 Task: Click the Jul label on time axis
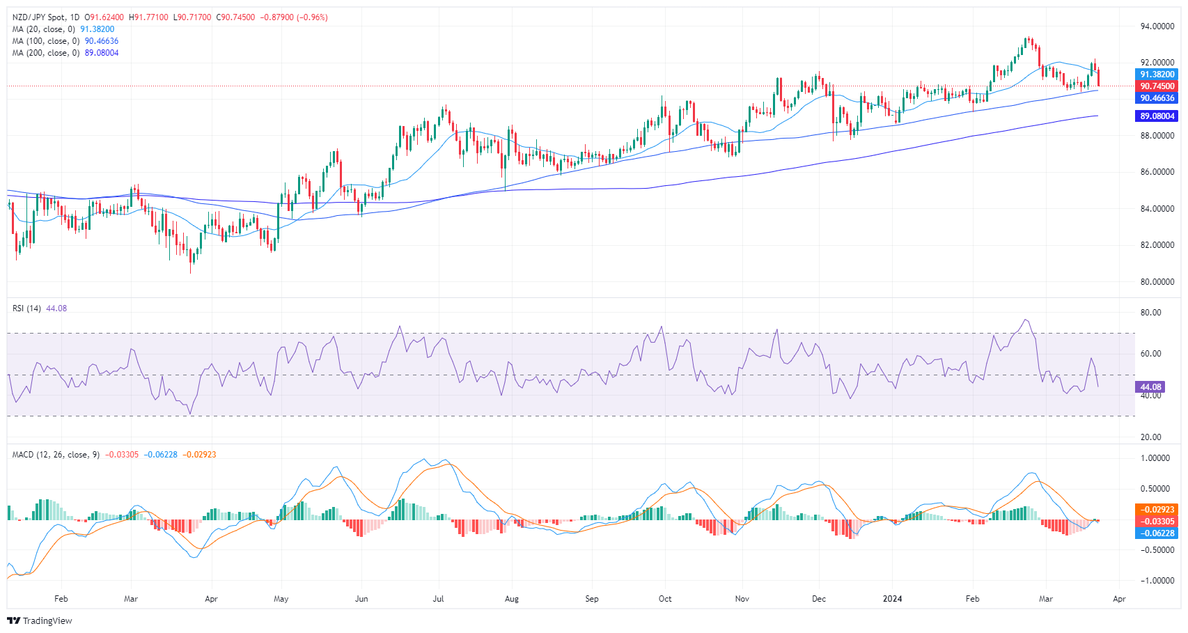[x=438, y=599]
